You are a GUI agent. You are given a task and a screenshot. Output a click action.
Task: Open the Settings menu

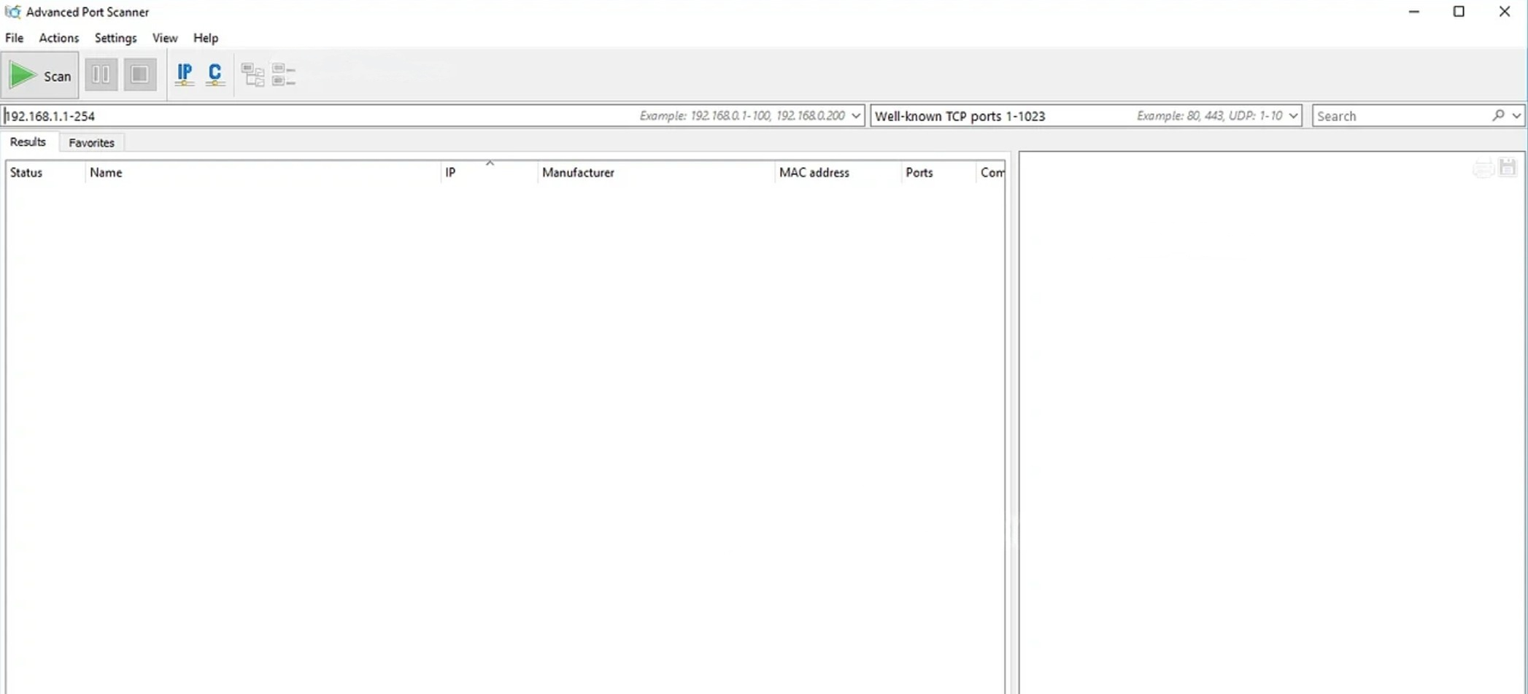(x=115, y=38)
